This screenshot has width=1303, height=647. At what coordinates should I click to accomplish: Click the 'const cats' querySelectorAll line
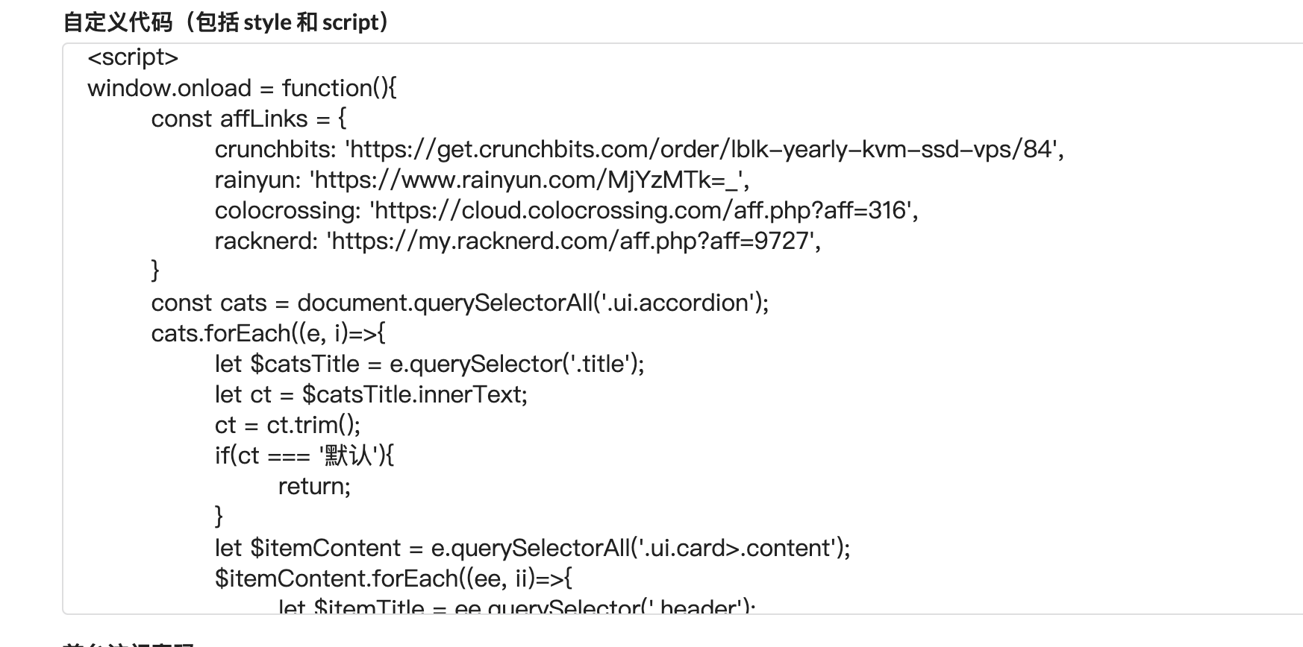[460, 303]
